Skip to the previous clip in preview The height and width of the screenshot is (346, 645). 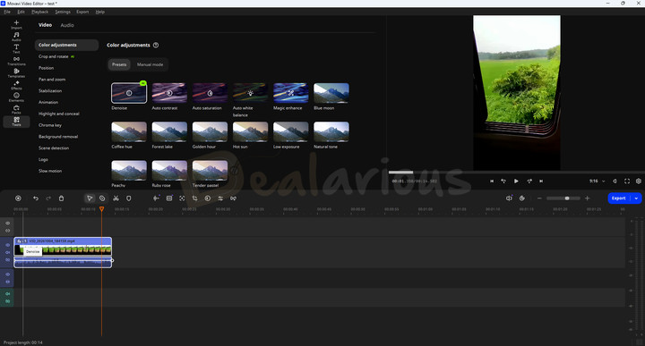point(492,181)
